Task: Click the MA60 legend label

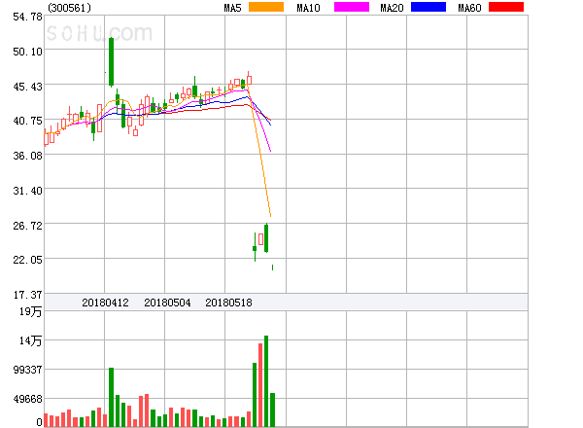Action: (469, 8)
